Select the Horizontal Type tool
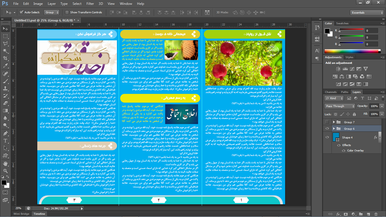The width and height of the screenshot is (386, 217). pos(5,140)
